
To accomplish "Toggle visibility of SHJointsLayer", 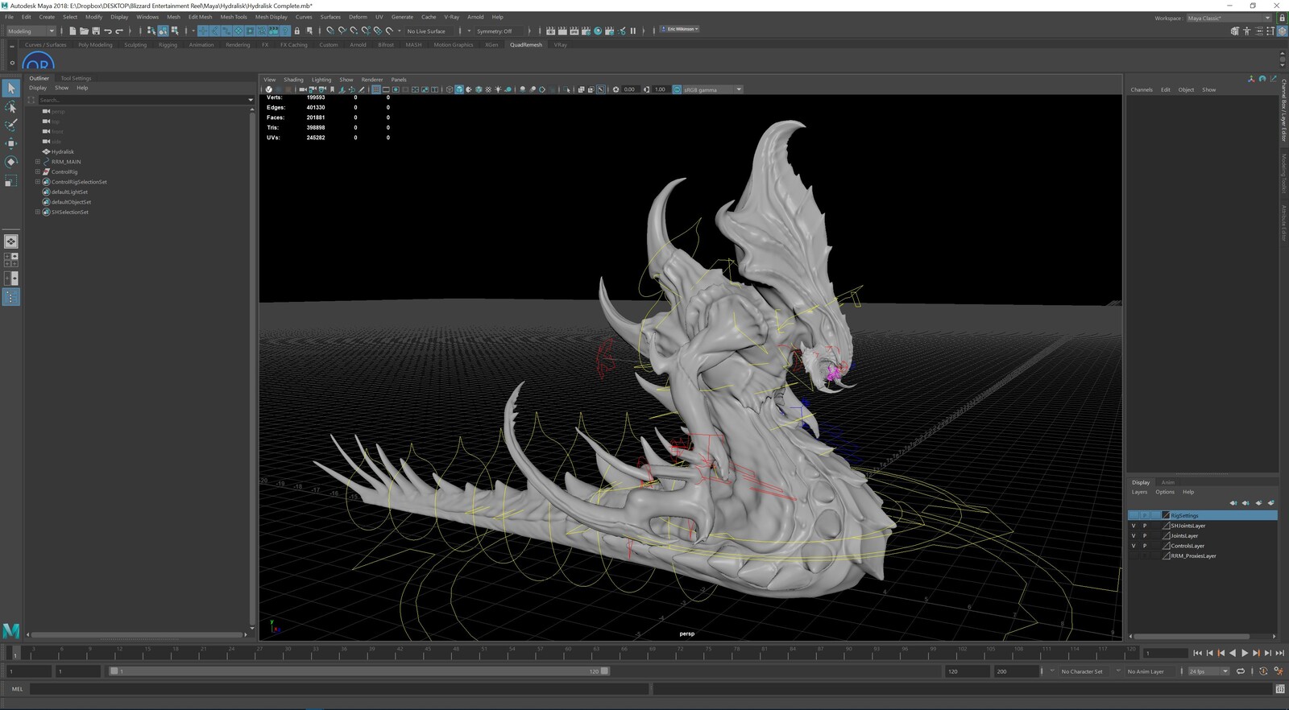I will [1134, 526].
